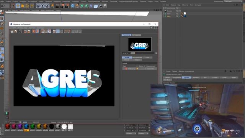Click the Model mode cube in left sidebar
245x138 pixels.
(x=2, y=18)
